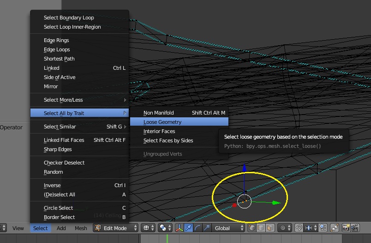This screenshot has width=371, height=243.
Task: Choose Border Select
Action: (79, 217)
